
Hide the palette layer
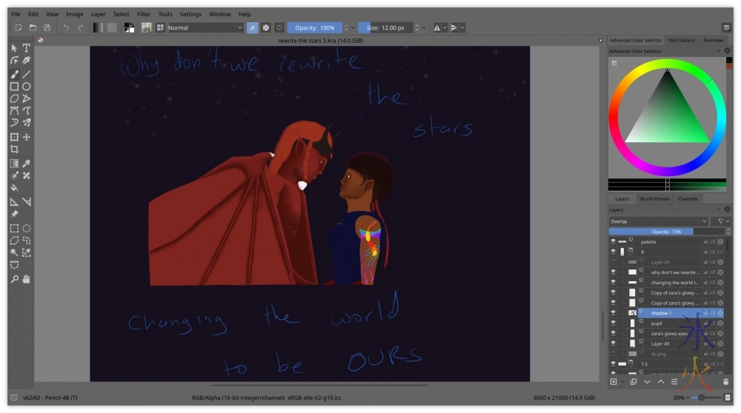[613, 242]
